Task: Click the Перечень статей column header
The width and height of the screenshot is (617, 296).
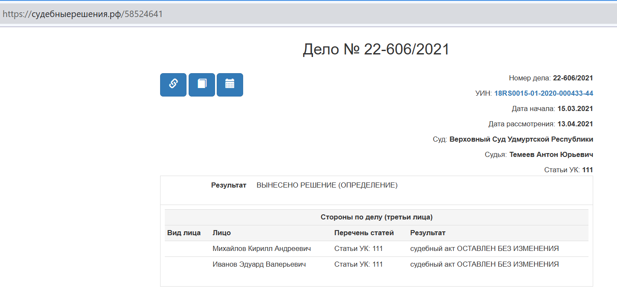Action: (364, 233)
